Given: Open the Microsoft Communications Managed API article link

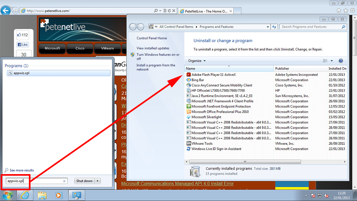Looking at the screenshot, I should [177, 183].
